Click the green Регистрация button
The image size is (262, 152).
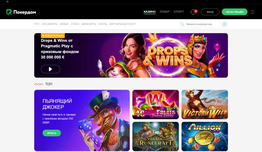(234, 12)
